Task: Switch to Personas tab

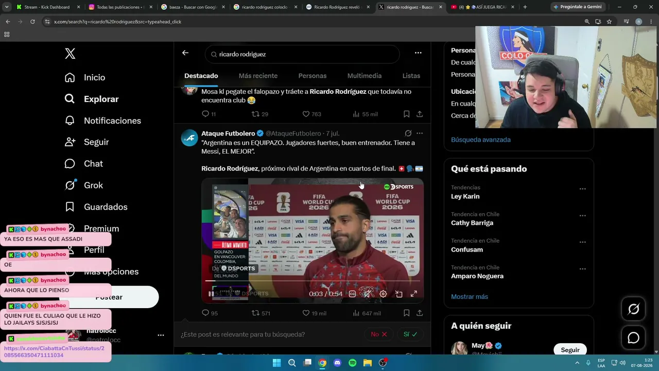Action: (x=313, y=76)
